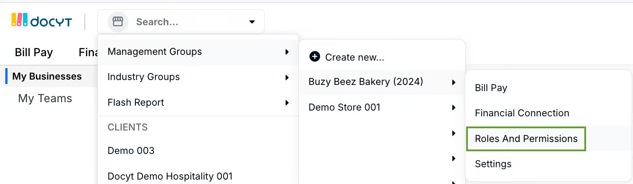Click the arrow next to Demo Store 001
Viewport: 633px width, 184px height.
click(x=454, y=107)
